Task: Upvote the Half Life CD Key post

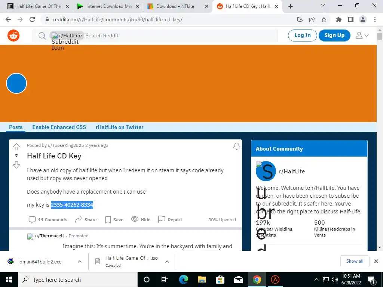Action: (x=16, y=146)
